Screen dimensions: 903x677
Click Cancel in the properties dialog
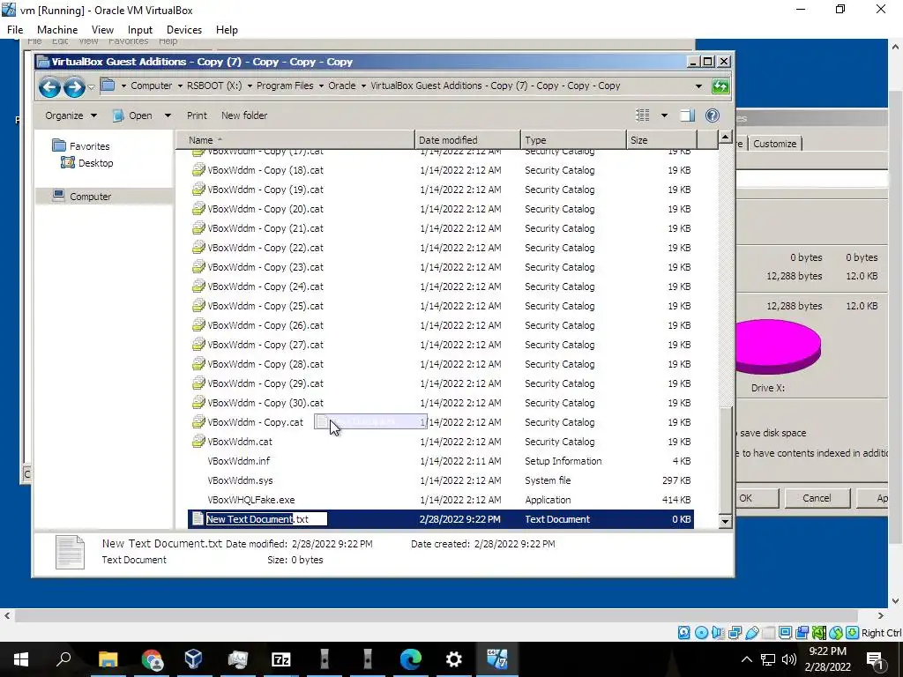[x=817, y=498]
